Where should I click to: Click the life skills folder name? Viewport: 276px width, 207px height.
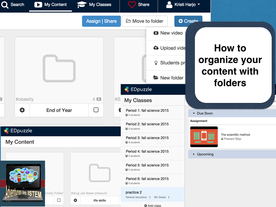(100, 201)
